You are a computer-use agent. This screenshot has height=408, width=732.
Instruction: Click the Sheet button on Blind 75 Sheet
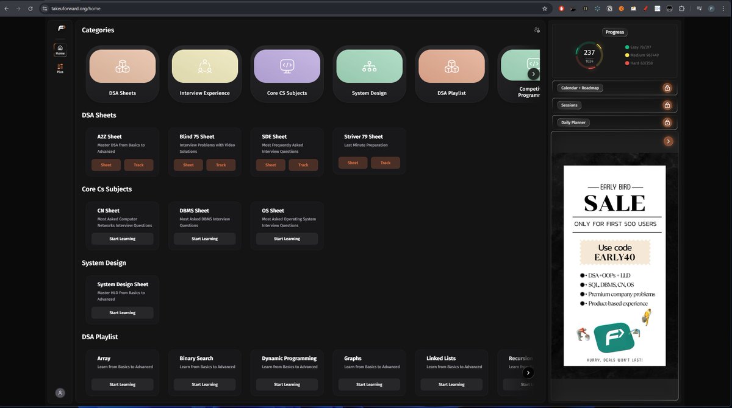click(188, 165)
